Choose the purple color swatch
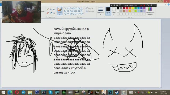The height and width of the screenshot is (95, 170). point(144,8)
